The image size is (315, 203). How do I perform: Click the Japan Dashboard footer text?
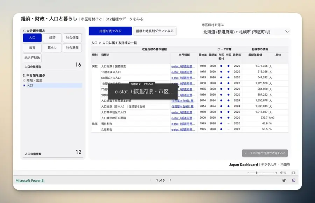pos(243,164)
